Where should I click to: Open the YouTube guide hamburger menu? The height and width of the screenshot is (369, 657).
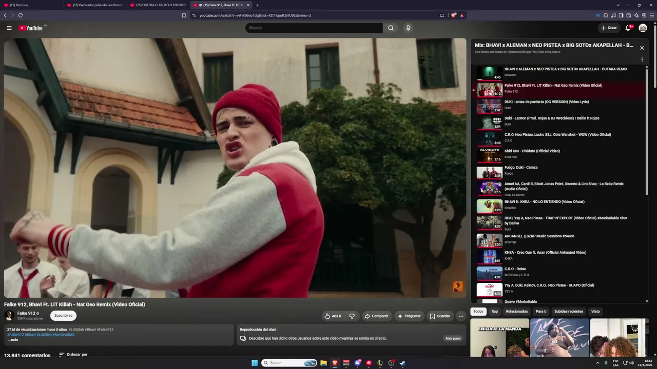9,28
